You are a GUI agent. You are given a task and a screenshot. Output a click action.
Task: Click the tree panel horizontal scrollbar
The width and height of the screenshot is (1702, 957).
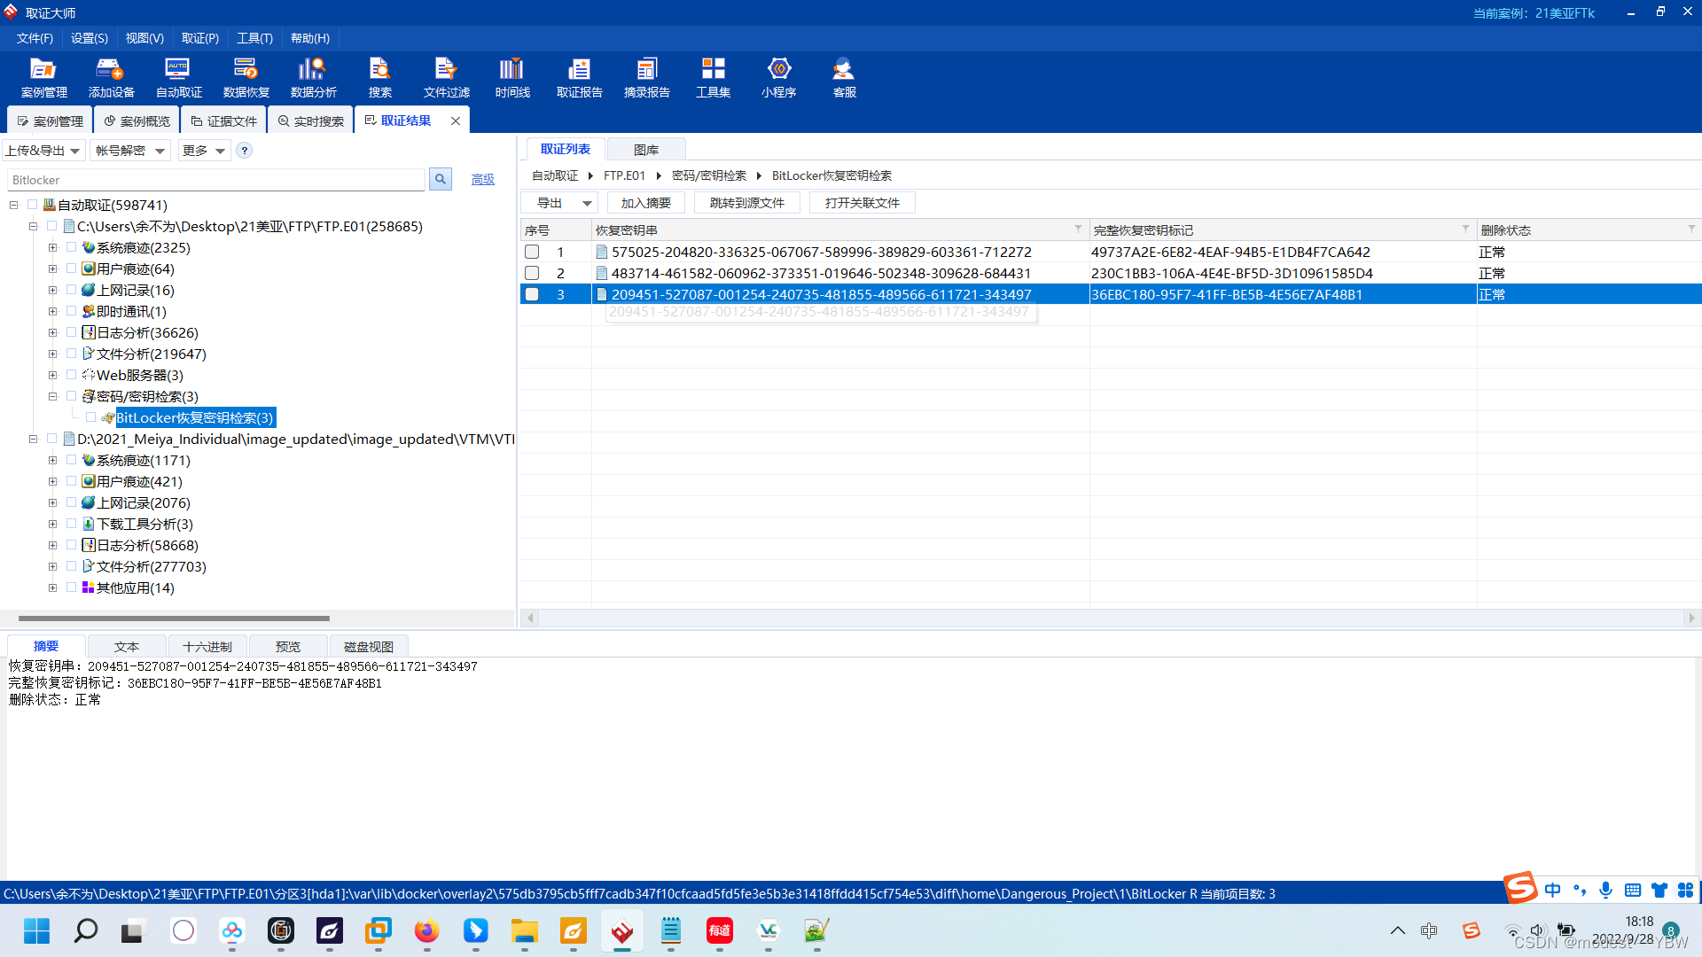pyautogui.click(x=174, y=619)
